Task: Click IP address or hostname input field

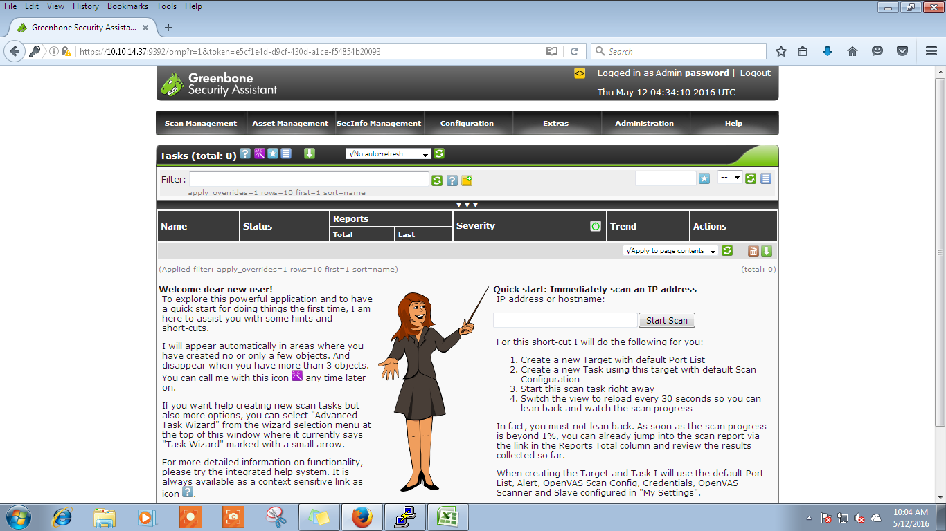Action: pyautogui.click(x=565, y=320)
